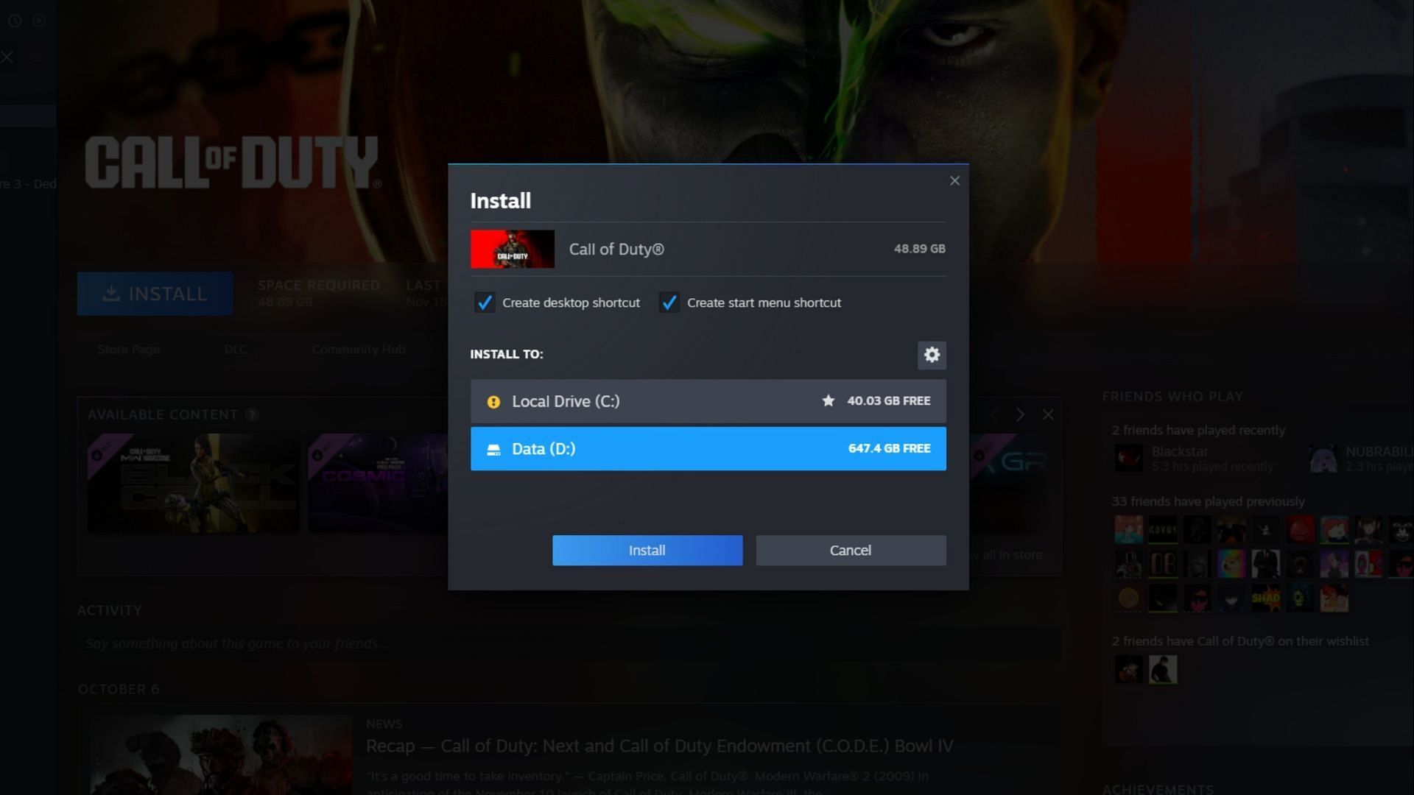The height and width of the screenshot is (795, 1414).
Task: Toggle the Create start menu shortcut checkbox
Action: [668, 302]
